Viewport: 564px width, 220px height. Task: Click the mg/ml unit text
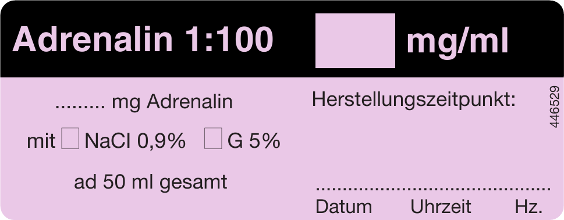click(457, 41)
